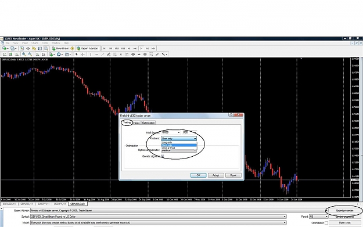The height and width of the screenshot is (227, 363).
Task: Open the Navigator folder-star icon
Action: point(34,48)
